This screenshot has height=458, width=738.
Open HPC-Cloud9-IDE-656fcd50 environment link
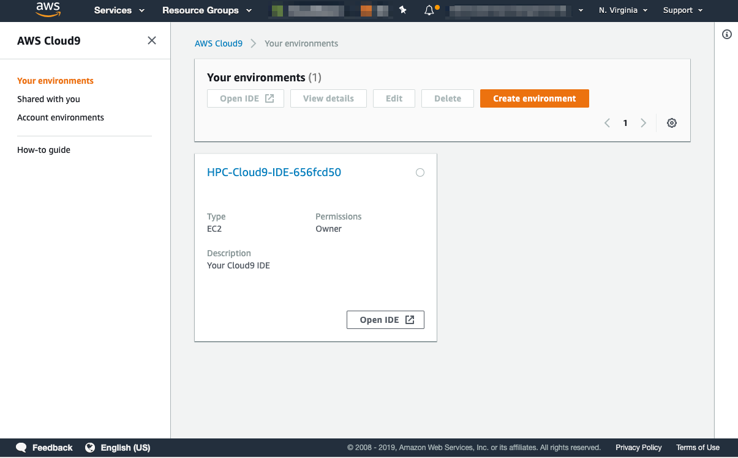(274, 172)
